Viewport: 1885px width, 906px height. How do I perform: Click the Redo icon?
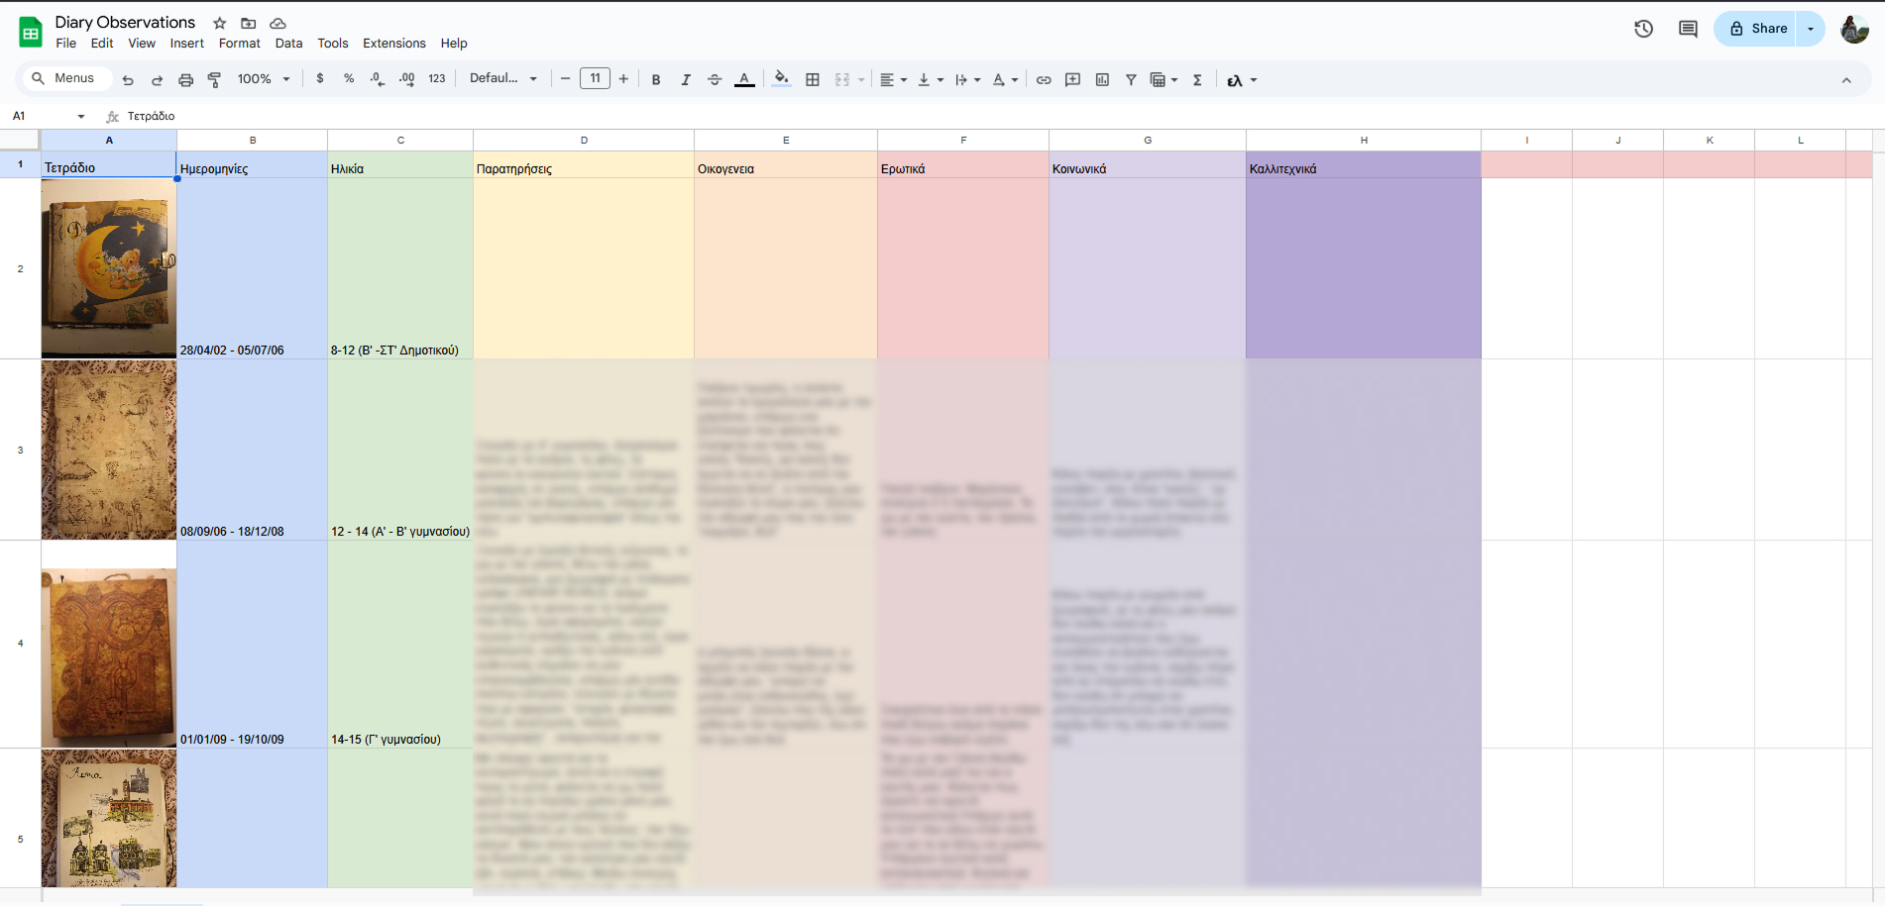tap(157, 80)
